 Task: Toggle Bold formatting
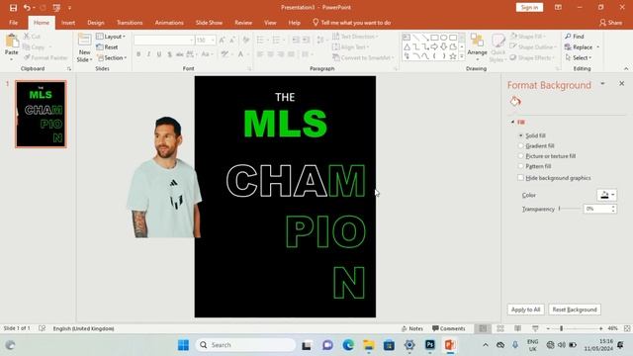138,54
